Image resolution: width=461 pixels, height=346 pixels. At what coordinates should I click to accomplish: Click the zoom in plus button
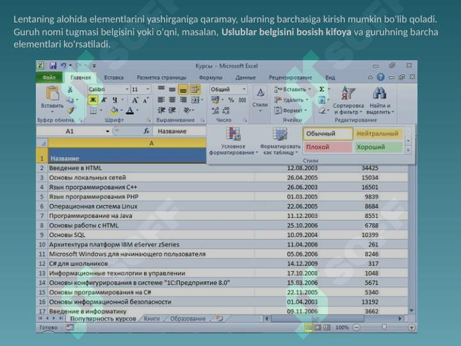point(411,327)
